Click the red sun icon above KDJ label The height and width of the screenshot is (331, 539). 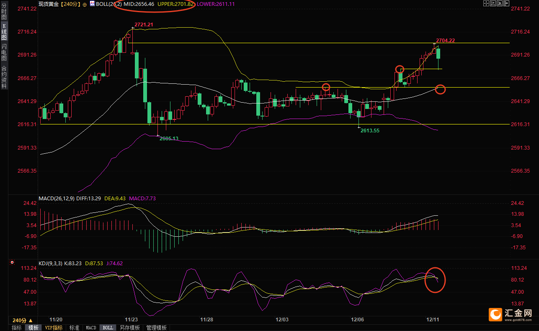(x=12, y=263)
